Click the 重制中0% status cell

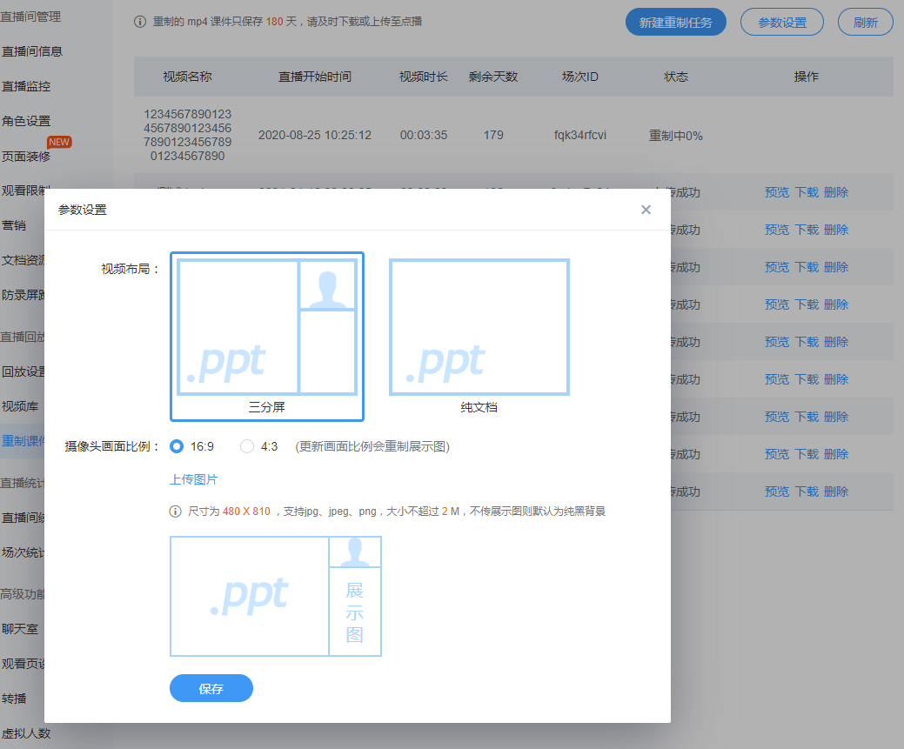tap(676, 136)
